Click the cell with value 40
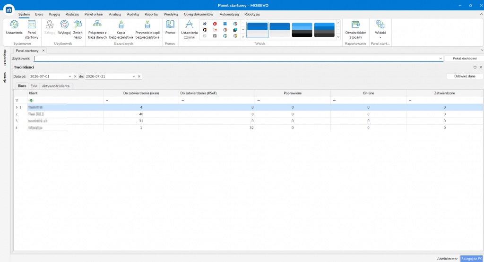Screen dimensions: 484x262 pos(141,114)
